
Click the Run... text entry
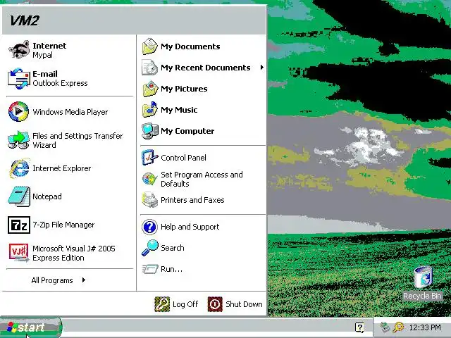click(x=171, y=269)
